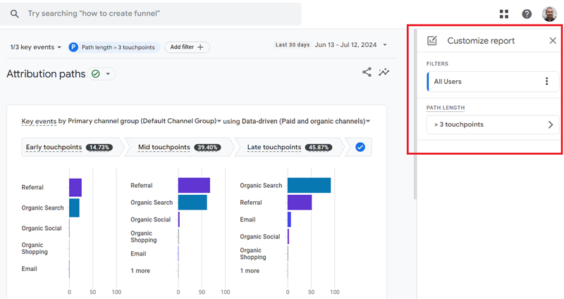The width and height of the screenshot is (564, 299).
Task: Click "1 more" under Mid touchpoints chart
Action: click(x=140, y=271)
